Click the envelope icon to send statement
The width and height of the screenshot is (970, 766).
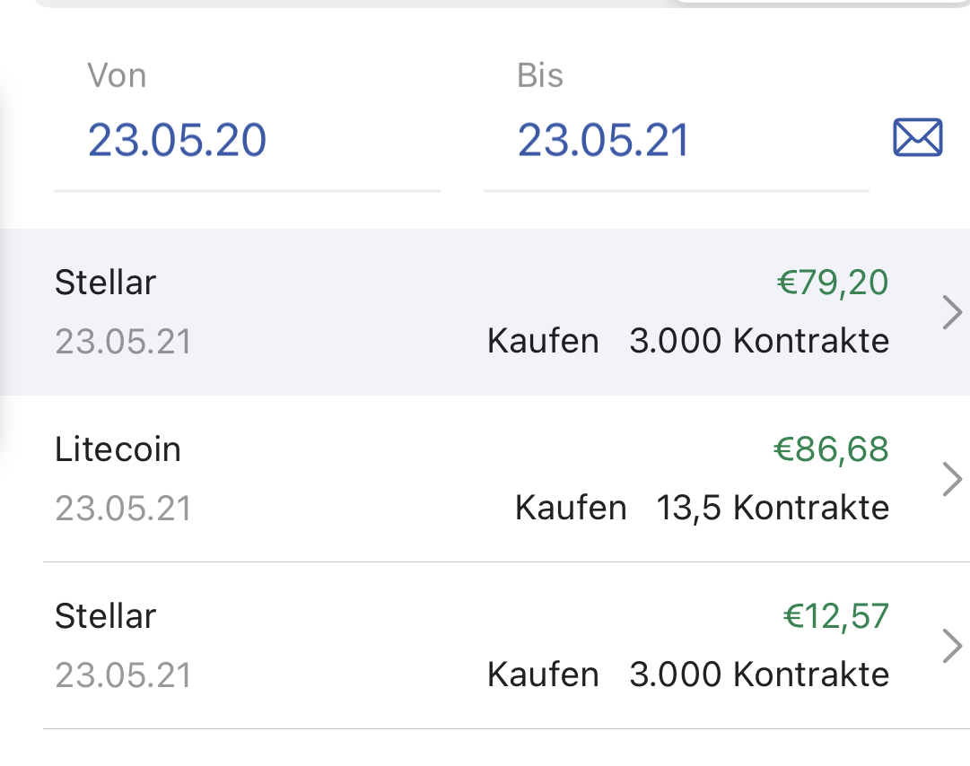click(x=917, y=137)
